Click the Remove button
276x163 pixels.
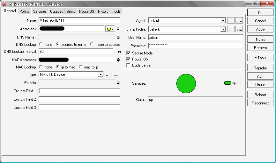(x=260, y=48)
